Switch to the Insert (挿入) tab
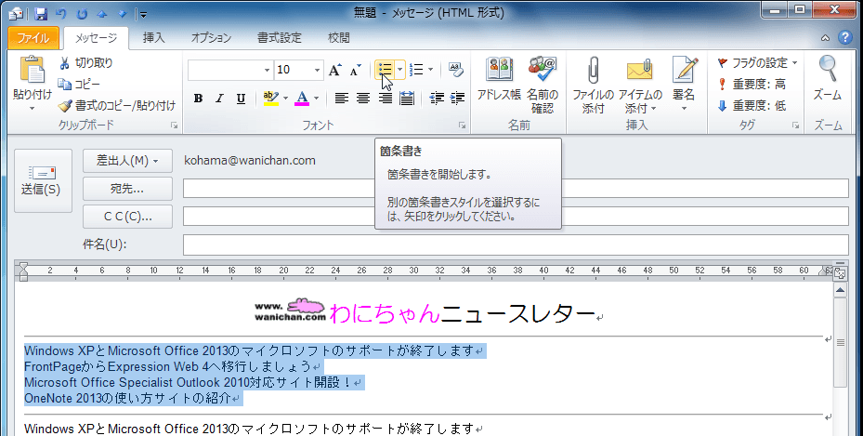Viewport: 863px width, 436px height. coord(153,38)
